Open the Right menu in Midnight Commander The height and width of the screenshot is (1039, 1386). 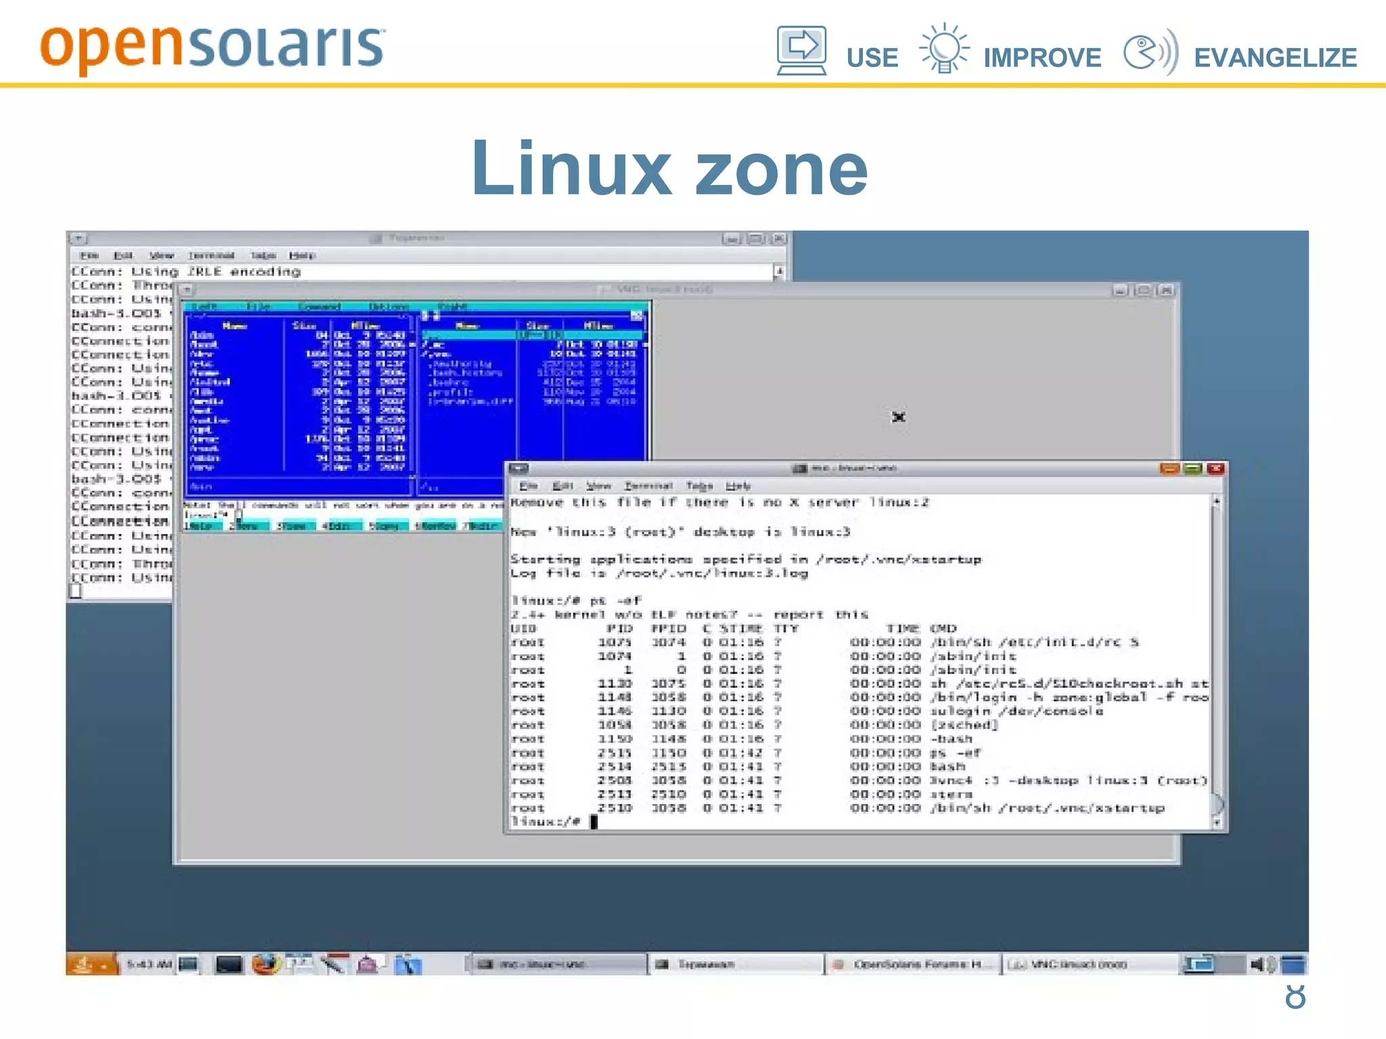452,307
